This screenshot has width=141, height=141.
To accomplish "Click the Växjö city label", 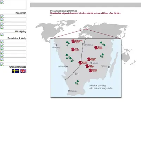I will click(x=95, y=63).
